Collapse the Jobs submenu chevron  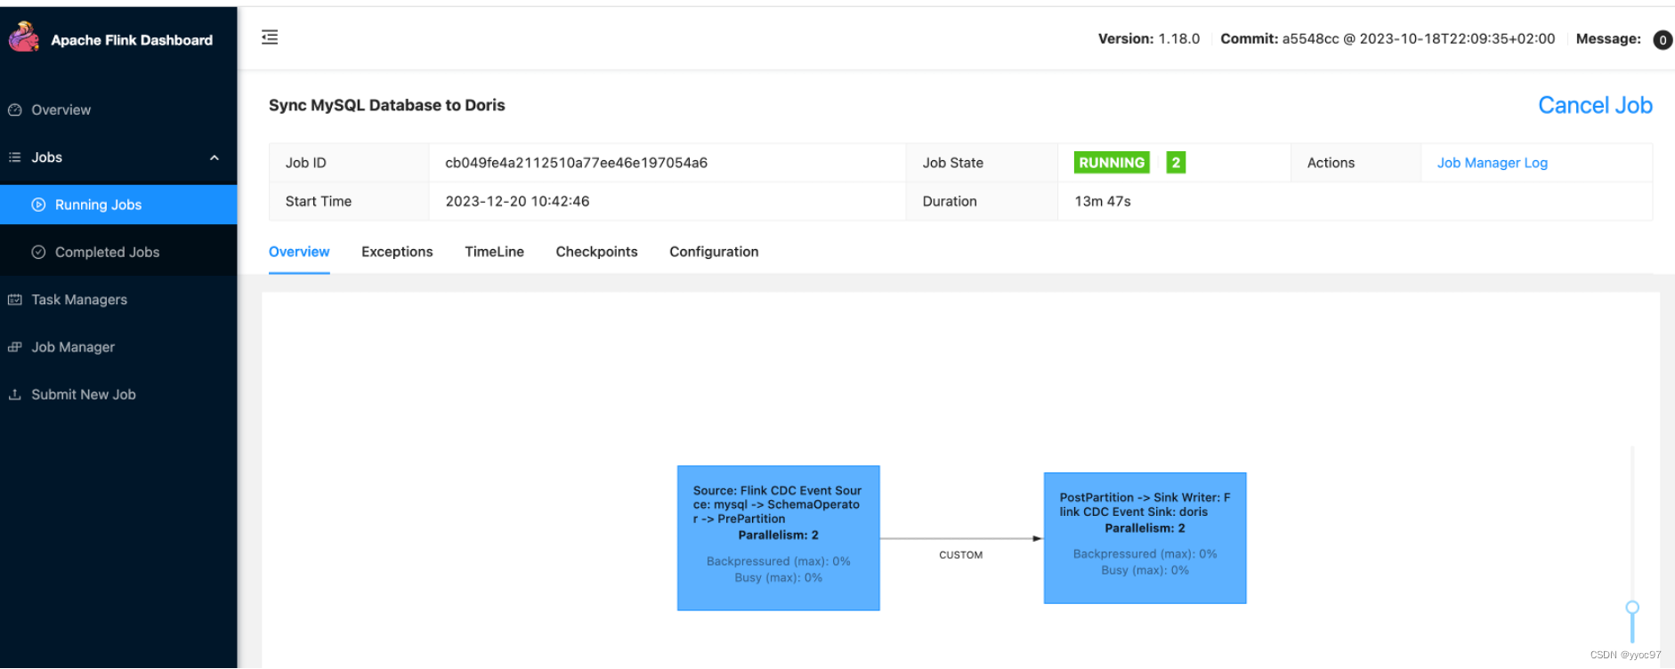(214, 157)
